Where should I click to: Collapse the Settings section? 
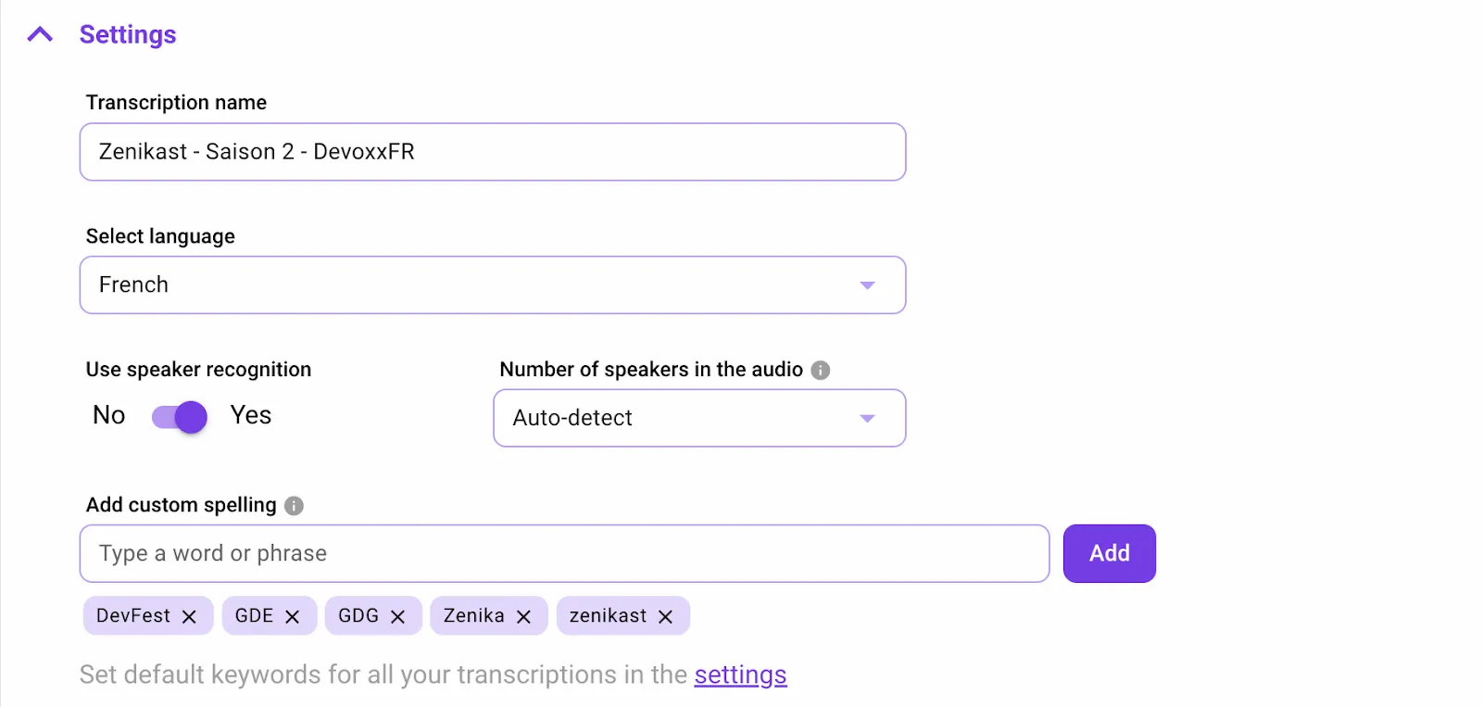(39, 33)
